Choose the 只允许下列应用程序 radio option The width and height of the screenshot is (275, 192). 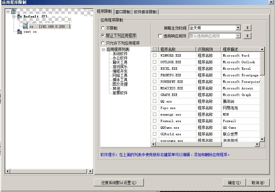(103, 43)
